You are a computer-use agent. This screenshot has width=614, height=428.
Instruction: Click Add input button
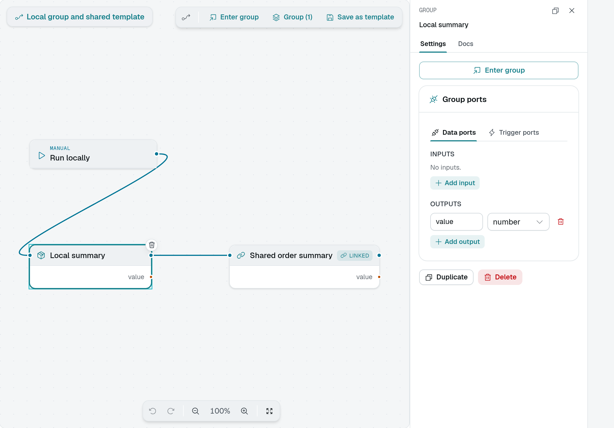455,183
